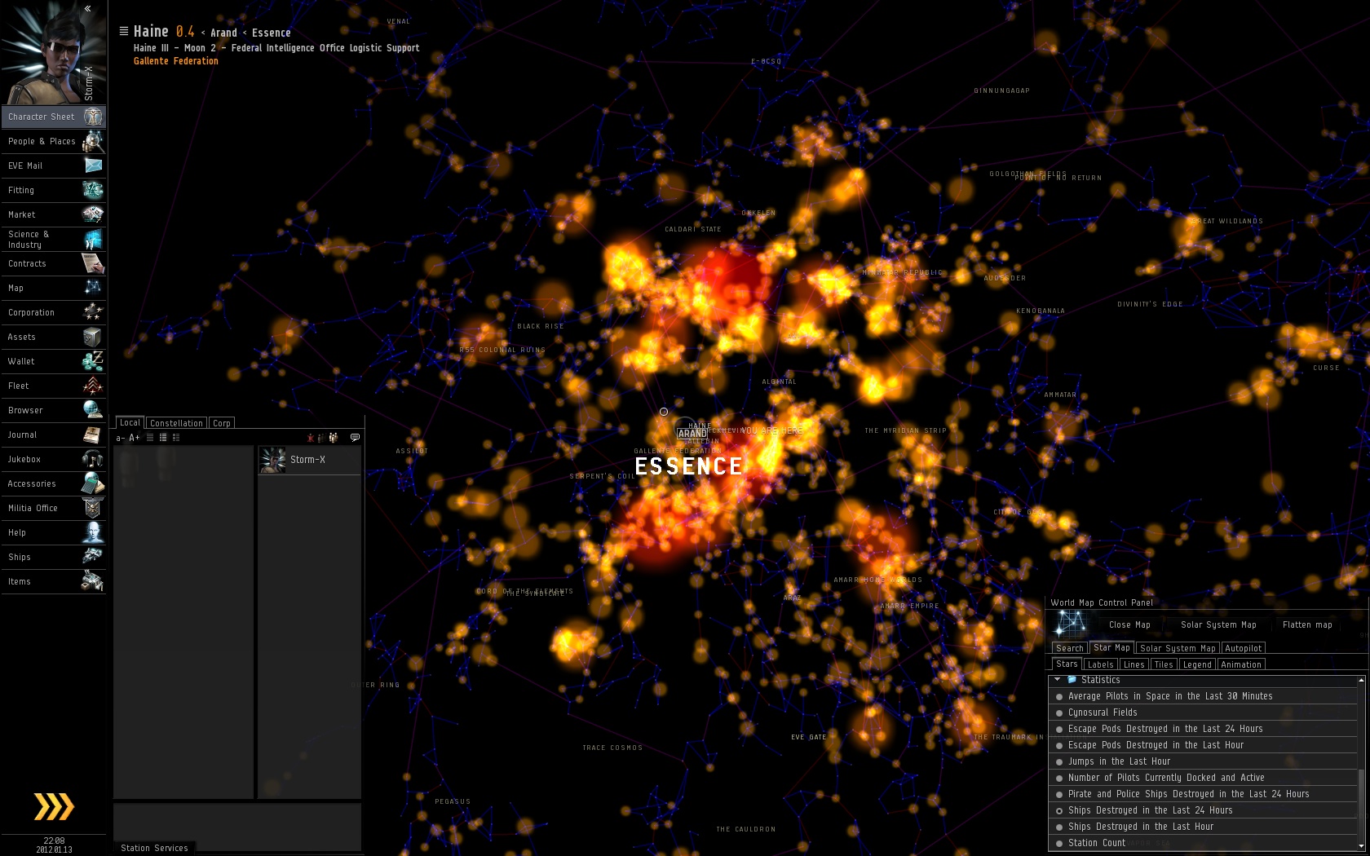
Task: Select Average Pilots in Space in Last 30 Minutes
Action: point(1203,696)
